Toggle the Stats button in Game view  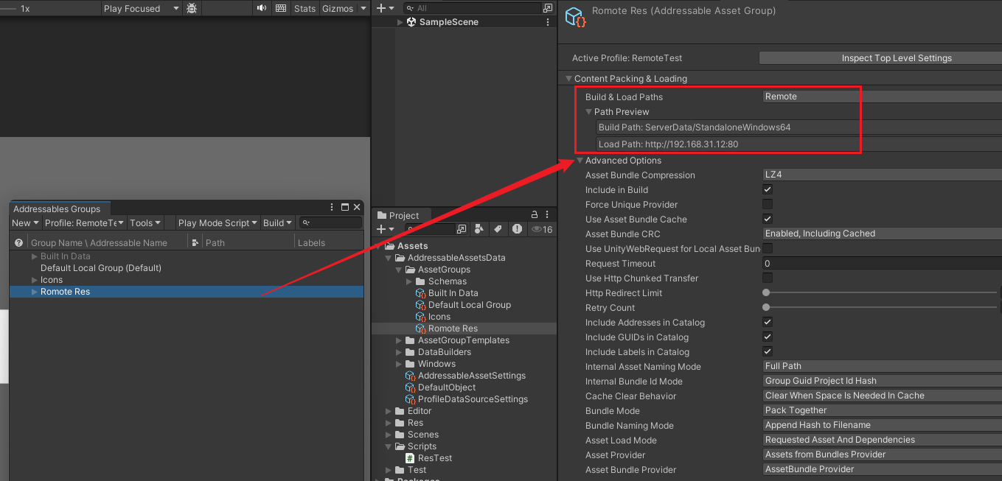click(x=305, y=9)
